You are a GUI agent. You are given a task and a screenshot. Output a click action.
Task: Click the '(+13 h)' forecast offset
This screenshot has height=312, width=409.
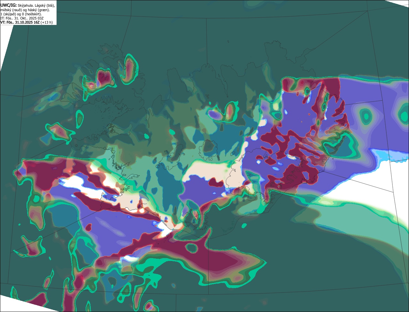coord(47,23)
